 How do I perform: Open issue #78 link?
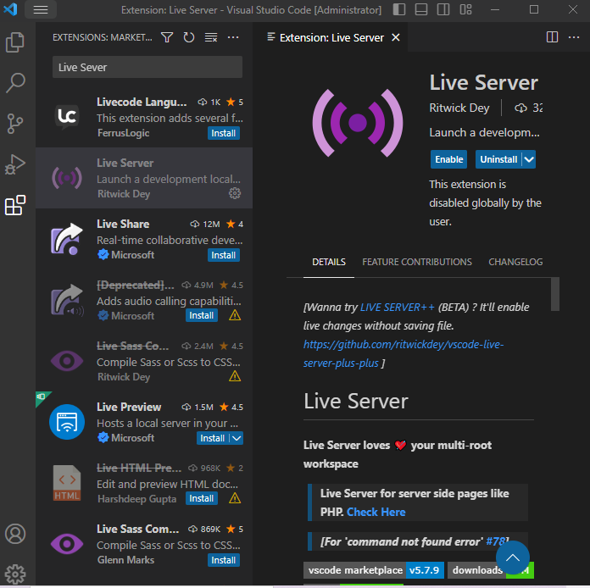point(497,541)
